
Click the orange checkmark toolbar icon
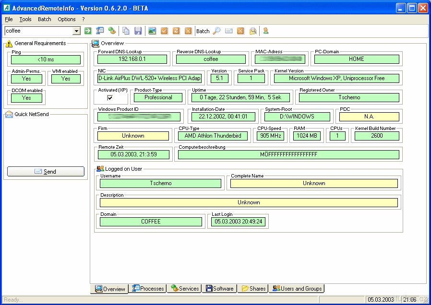coord(164,31)
